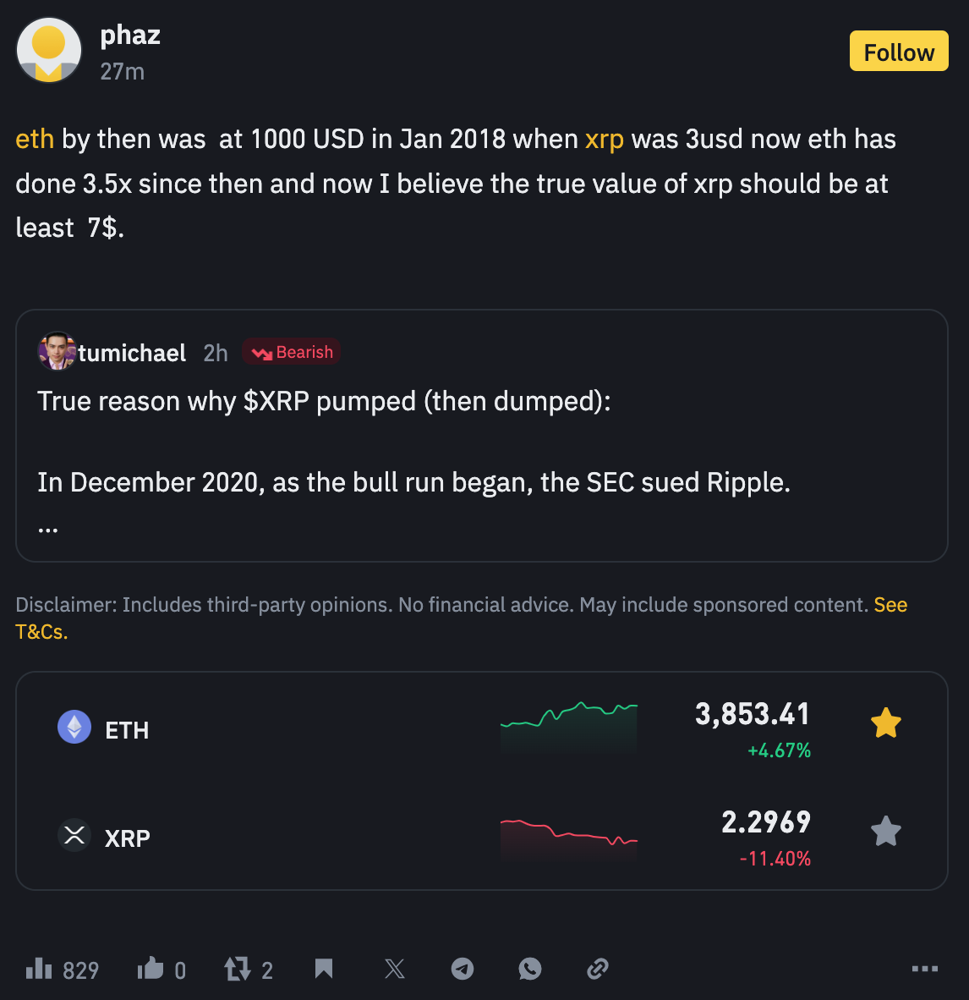Bookmark this post

(324, 969)
